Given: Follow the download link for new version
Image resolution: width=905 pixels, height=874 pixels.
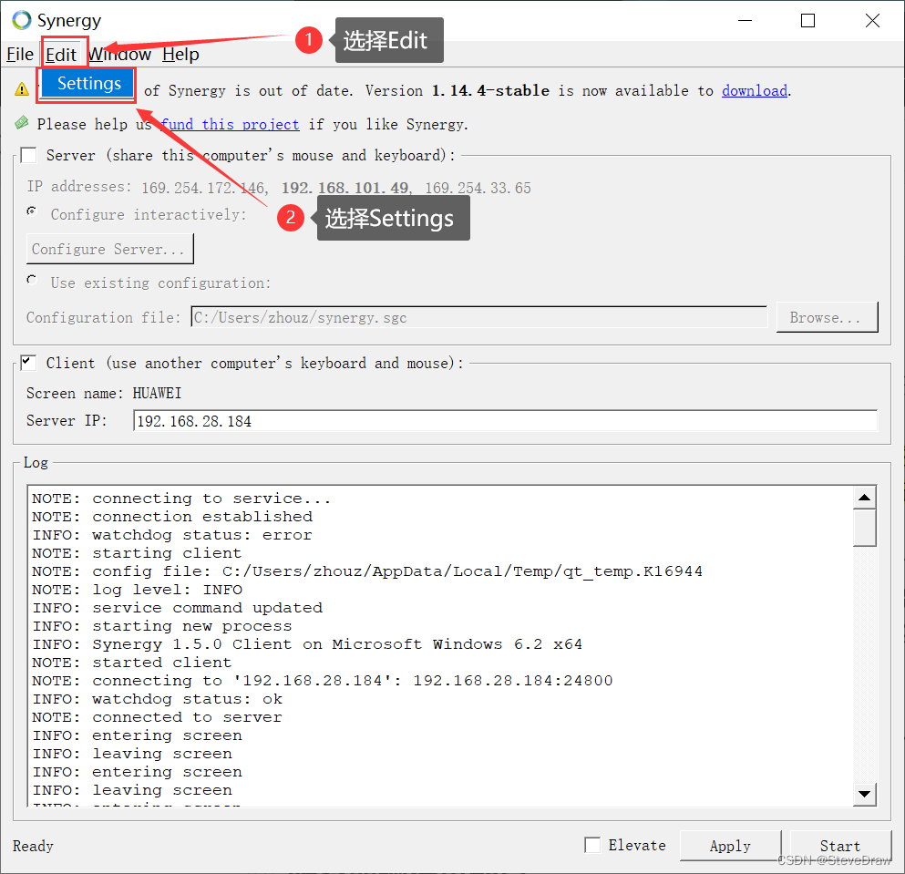Looking at the screenshot, I should (x=755, y=90).
